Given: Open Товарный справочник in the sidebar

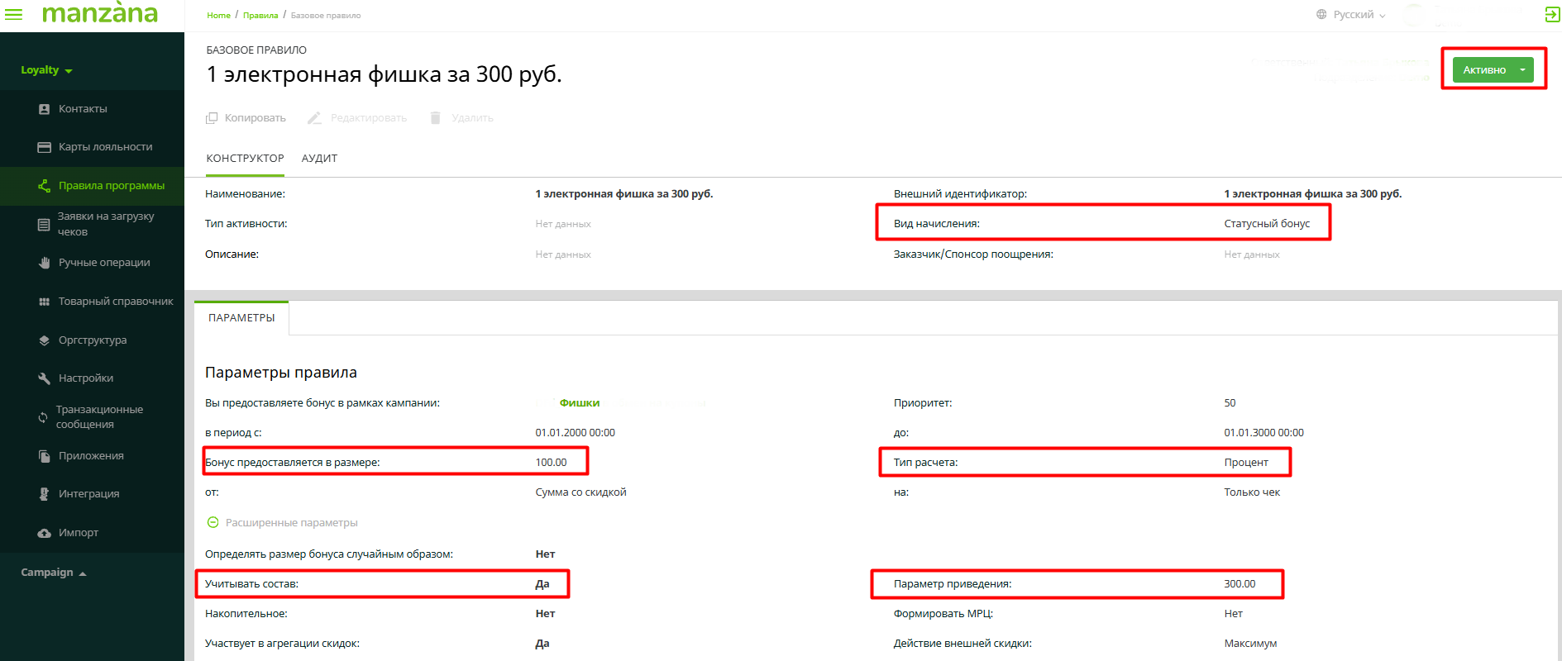Looking at the screenshot, I should [x=116, y=302].
